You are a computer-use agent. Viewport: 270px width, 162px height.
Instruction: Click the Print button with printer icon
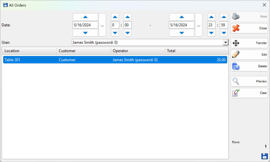pyautogui.click(x=249, y=17)
